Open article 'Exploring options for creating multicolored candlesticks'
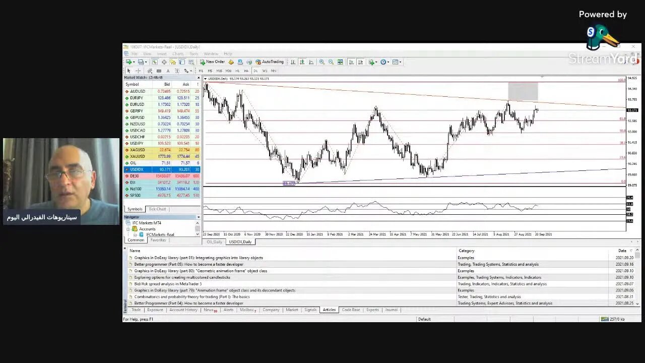This screenshot has height=363, width=645. coord(182,277)
